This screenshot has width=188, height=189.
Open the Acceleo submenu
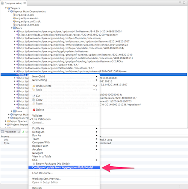[x=64, y=149]
